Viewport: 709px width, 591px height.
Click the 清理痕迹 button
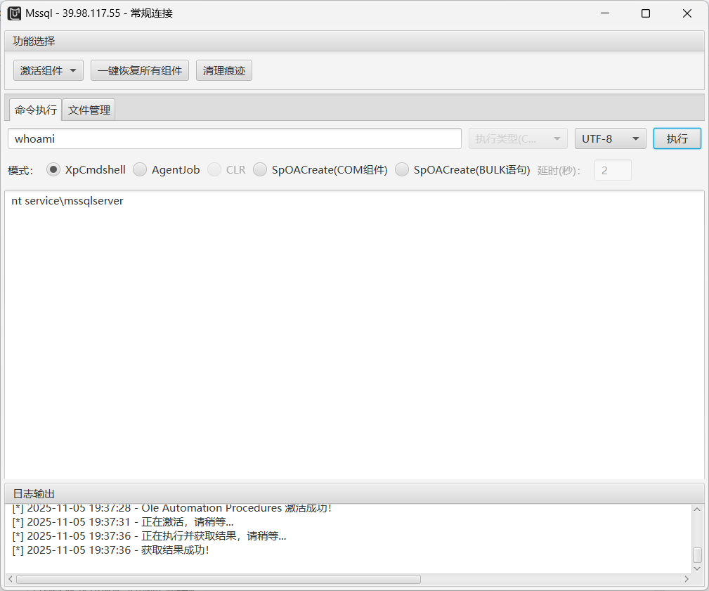223,70
